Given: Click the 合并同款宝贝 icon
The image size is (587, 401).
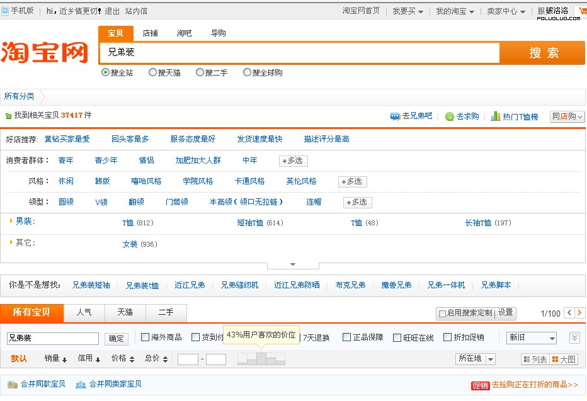Looking at the screenshot, I should coord(12,384).
